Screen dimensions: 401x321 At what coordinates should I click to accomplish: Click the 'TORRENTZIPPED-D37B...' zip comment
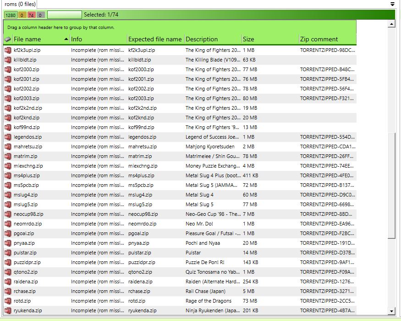click(327, 253)
